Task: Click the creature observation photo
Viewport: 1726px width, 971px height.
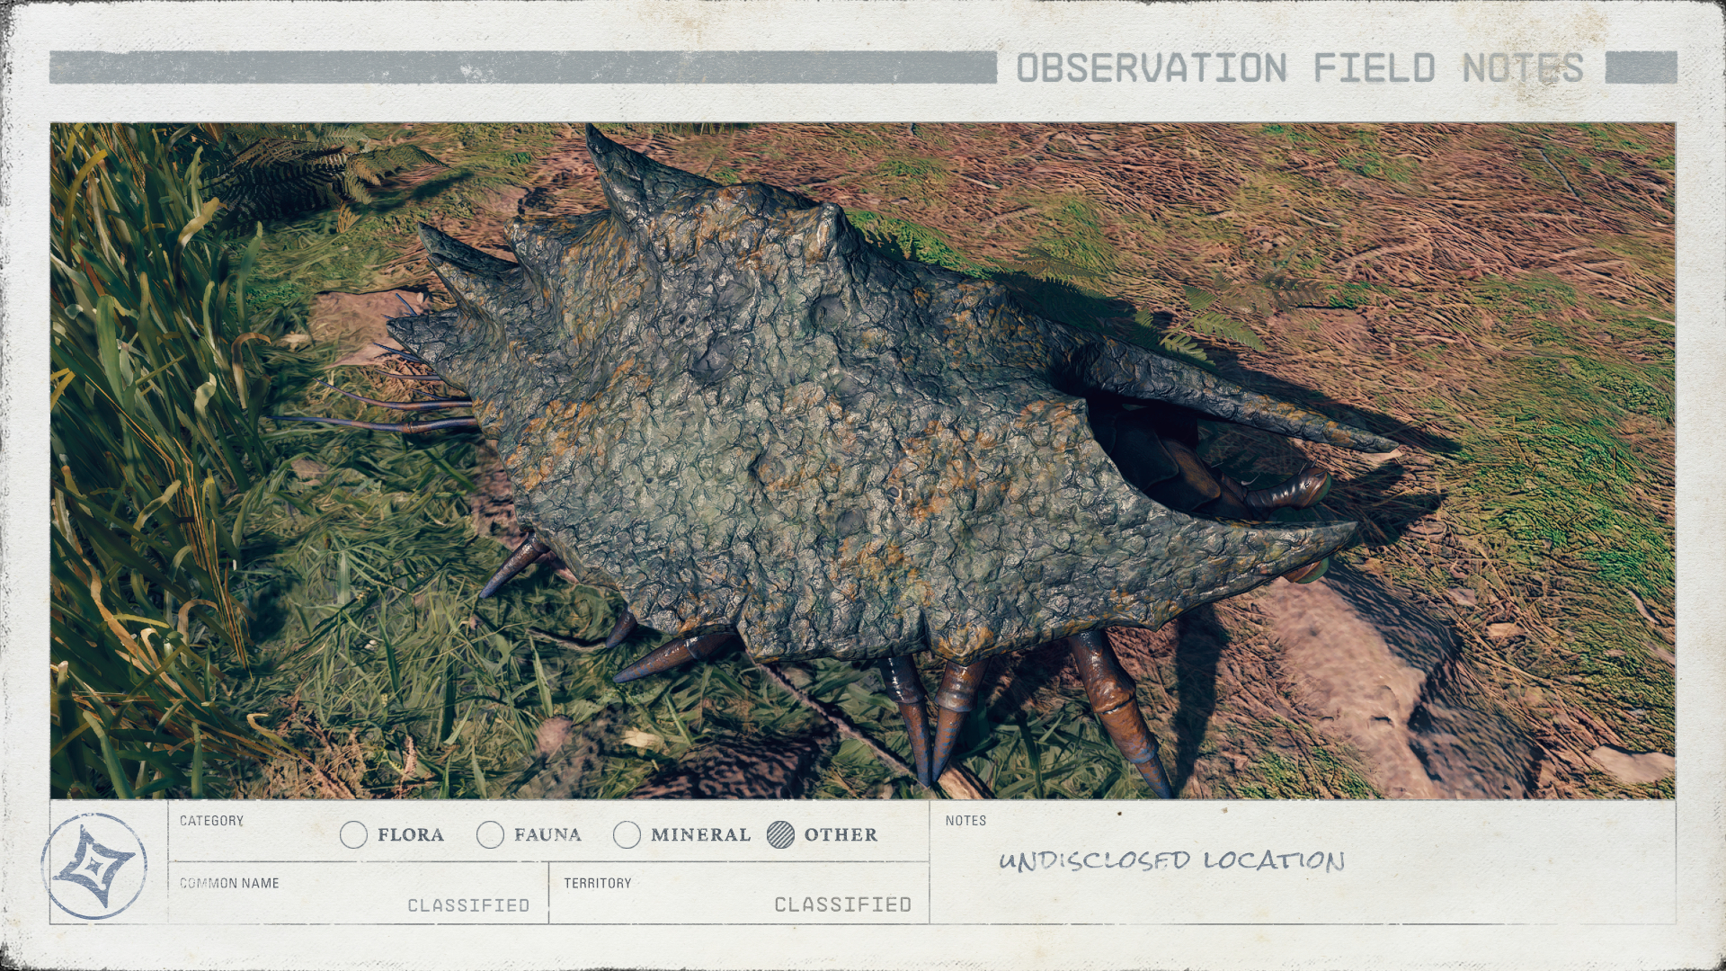Action: point(863,461)
